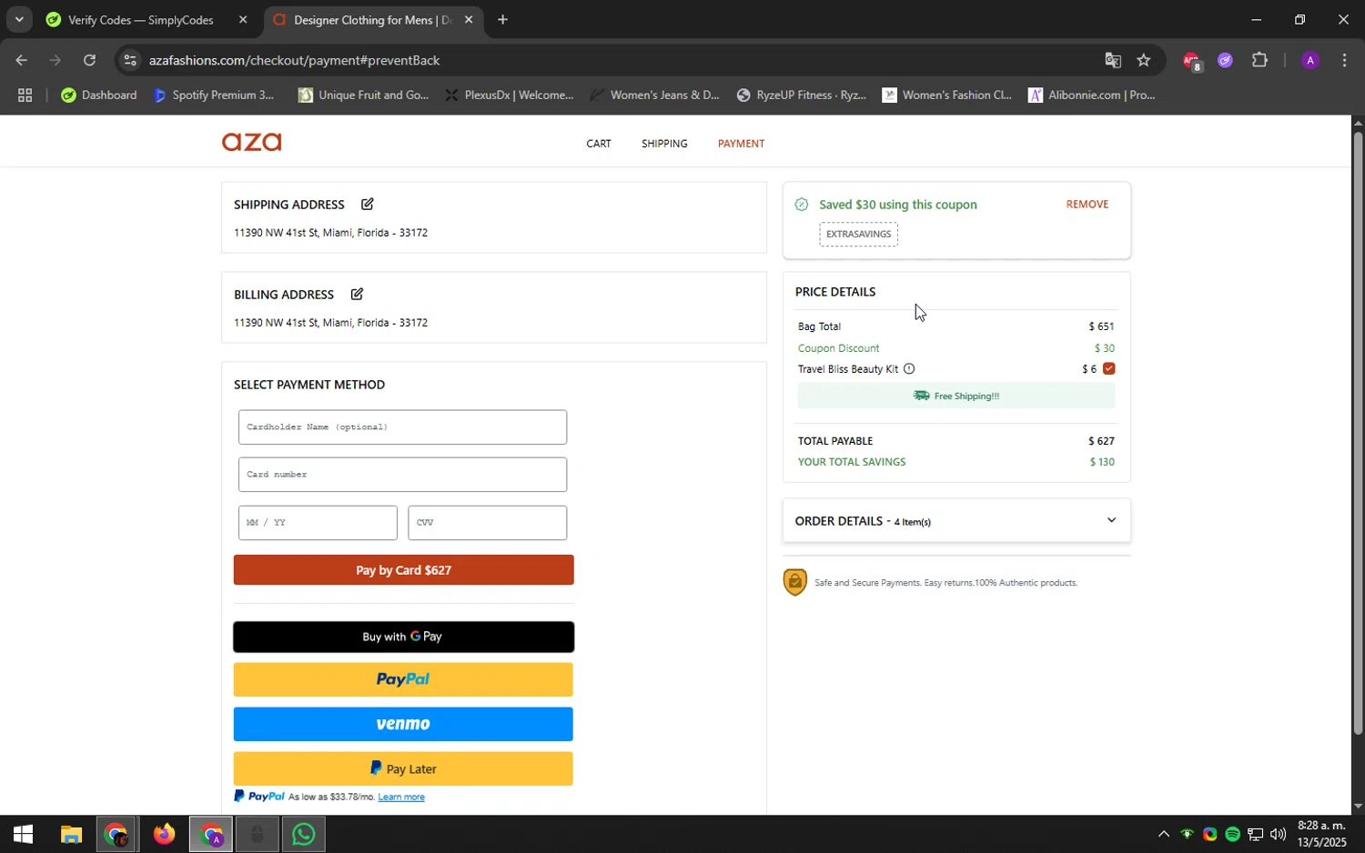
Task: Open the Chrome three-dot menu
Action: click(1344, 60)
